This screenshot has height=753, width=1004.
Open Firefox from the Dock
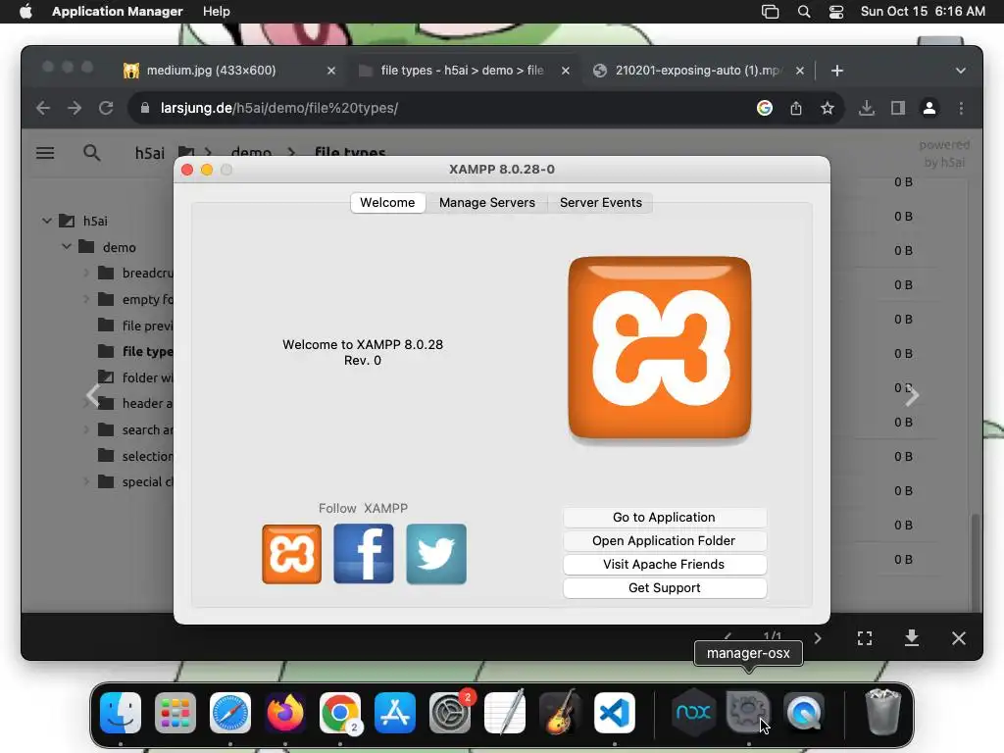tap(285, 713)
